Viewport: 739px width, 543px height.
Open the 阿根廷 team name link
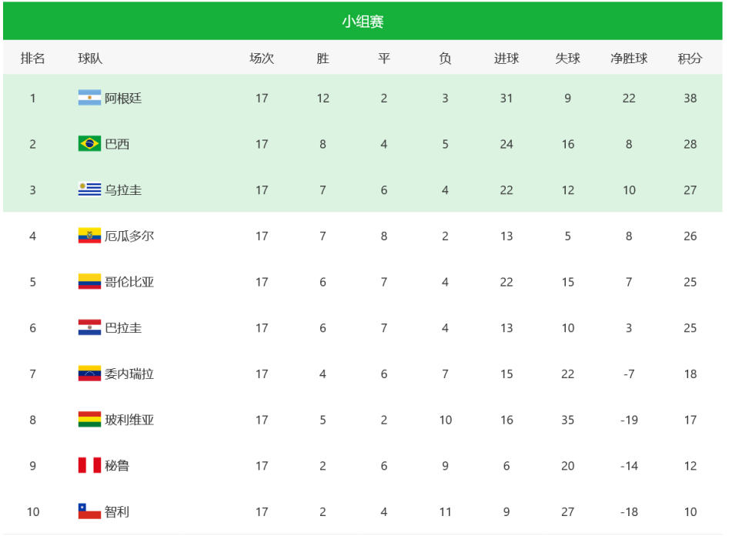pyautogui.click(x=123, y=98)
